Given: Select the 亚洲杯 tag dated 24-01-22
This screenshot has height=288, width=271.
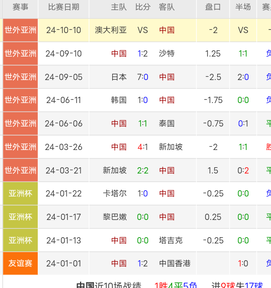Looking at the screenshot, I should point(21,194).
